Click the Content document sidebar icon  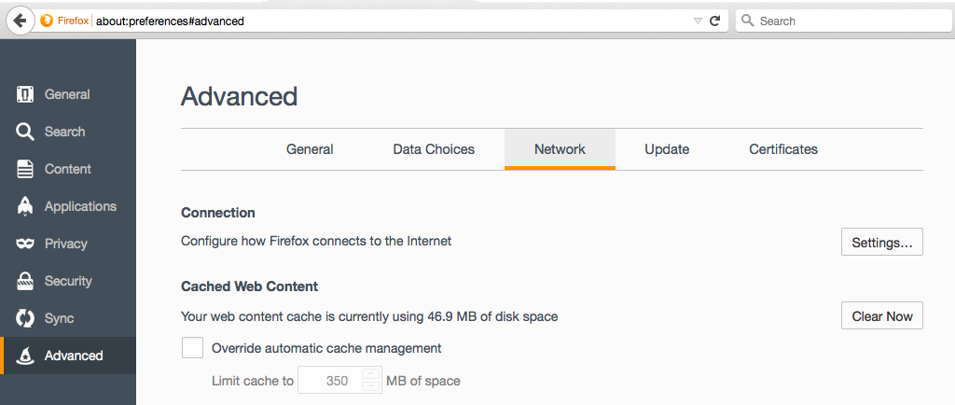25,169
